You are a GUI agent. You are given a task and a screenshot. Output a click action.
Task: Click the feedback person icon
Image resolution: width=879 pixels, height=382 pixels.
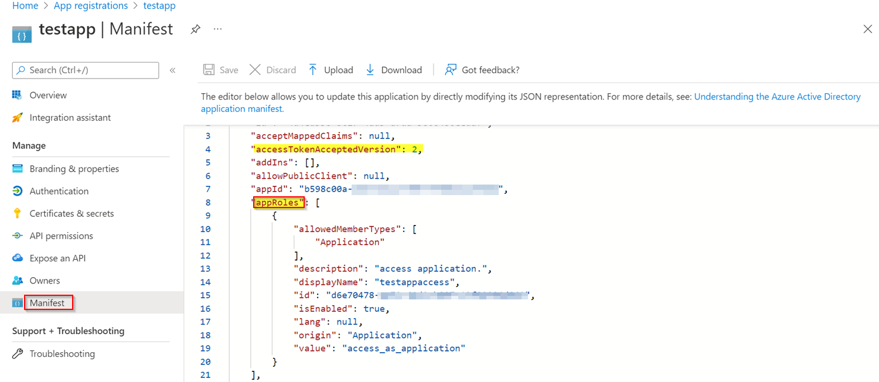pos(451,70)
